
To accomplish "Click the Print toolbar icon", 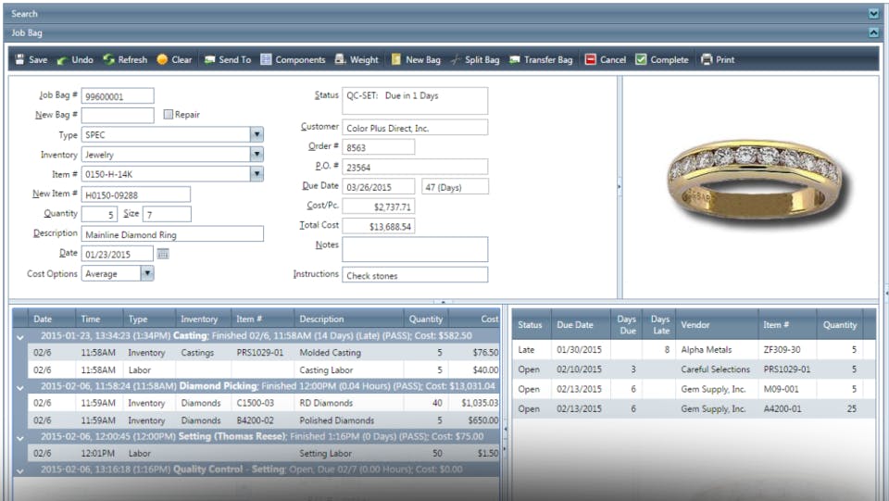I will point(707,59).
